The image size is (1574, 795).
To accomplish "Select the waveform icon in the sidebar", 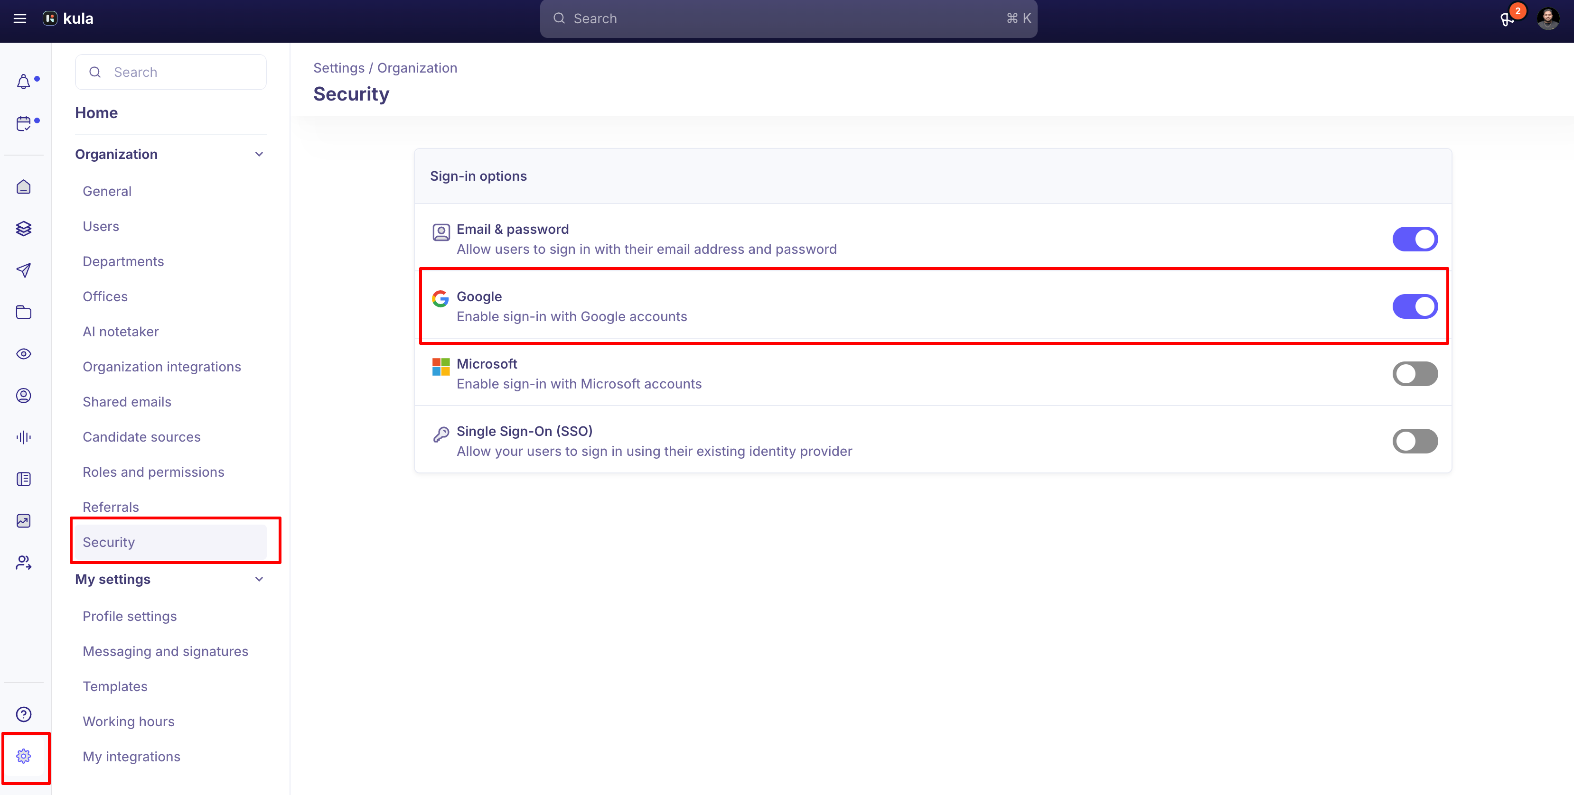I will click(x=24, y=436).
